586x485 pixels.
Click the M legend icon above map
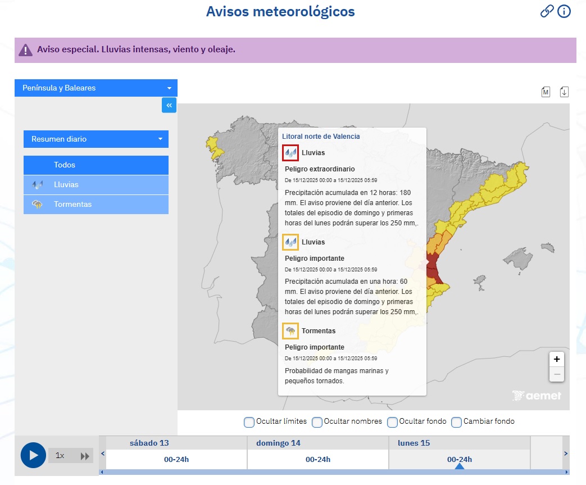coord(546,92)
